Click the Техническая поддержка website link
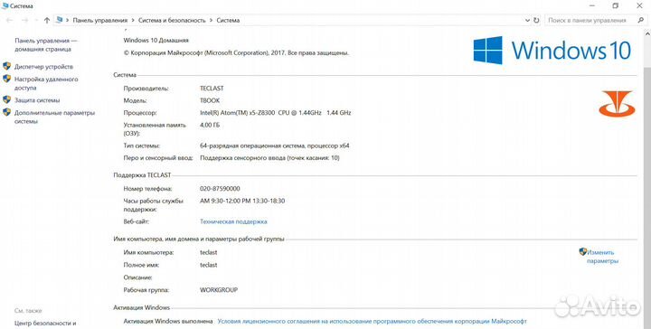The image size is (651, 329). tap(233, 221)
